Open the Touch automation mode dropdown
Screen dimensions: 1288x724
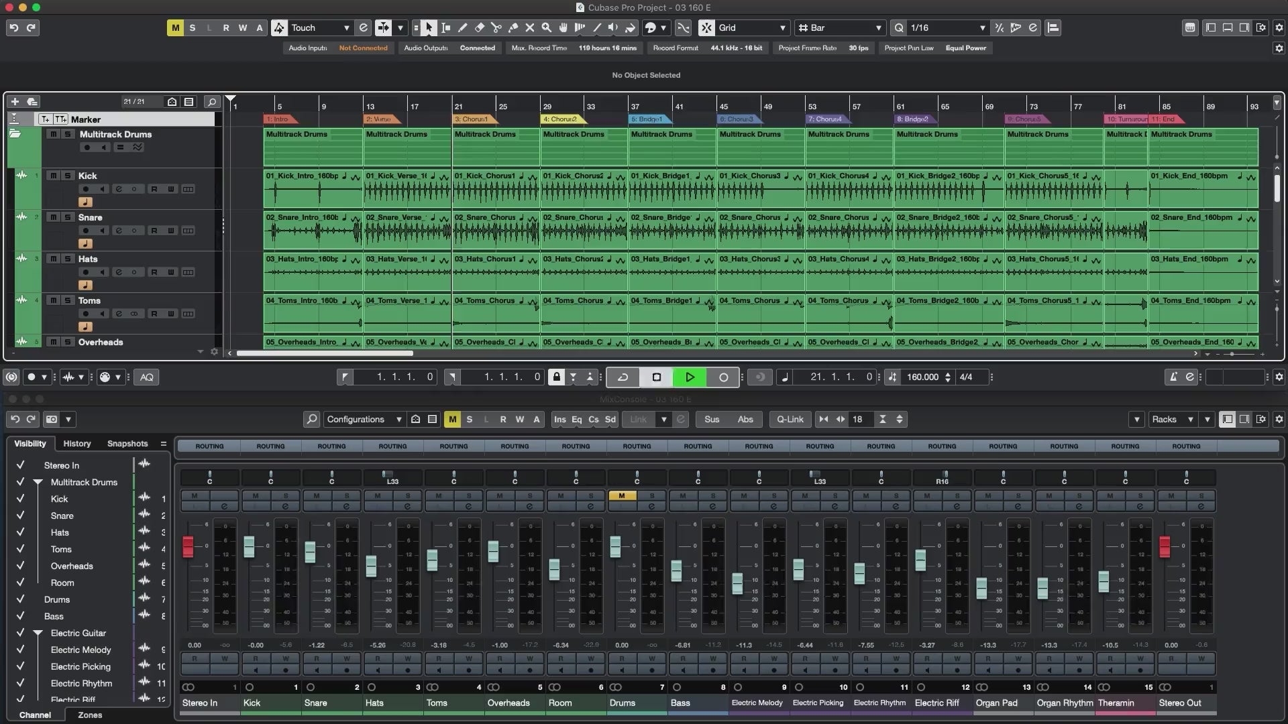click(346, 27)
